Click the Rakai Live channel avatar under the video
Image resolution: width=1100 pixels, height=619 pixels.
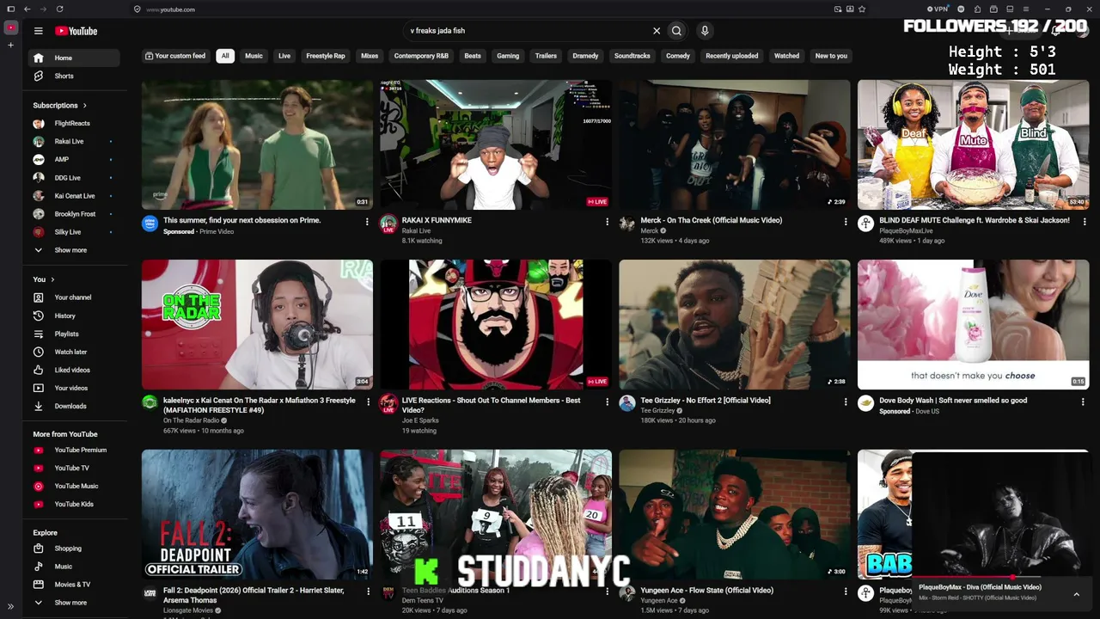tap(388, 224)
